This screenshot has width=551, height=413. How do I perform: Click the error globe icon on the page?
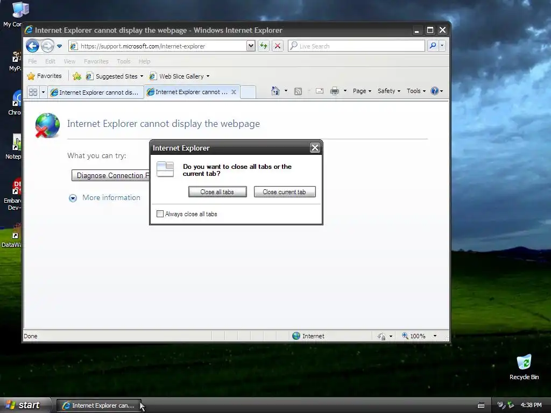(47, 125)
